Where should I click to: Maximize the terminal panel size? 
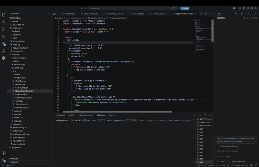point(206,115)
